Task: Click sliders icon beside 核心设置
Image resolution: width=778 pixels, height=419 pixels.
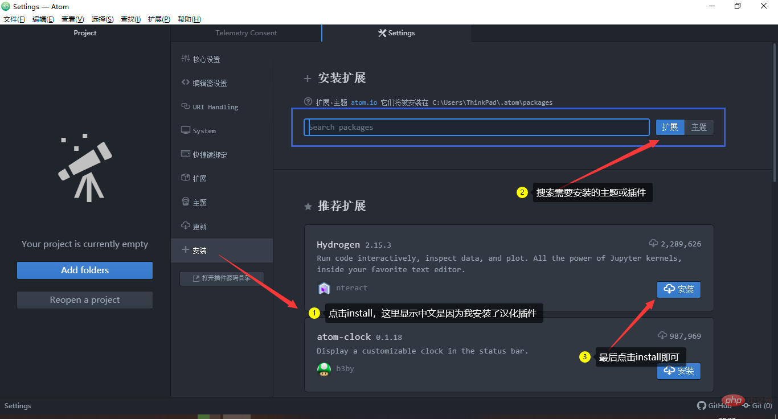Action: click(x=185, y=58)
